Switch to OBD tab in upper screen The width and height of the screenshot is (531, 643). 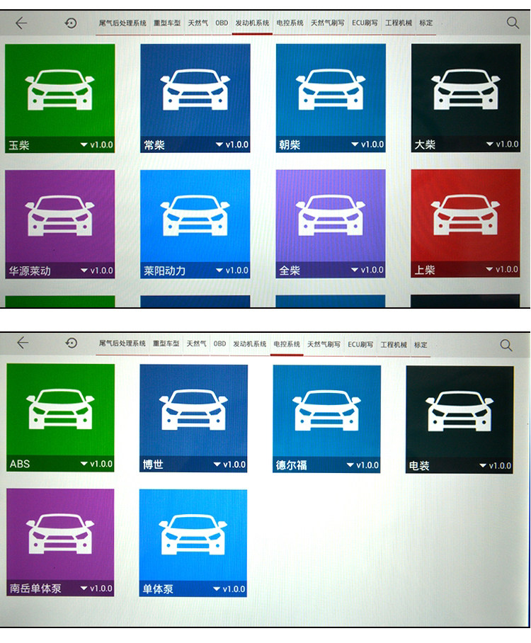(222, 23)
